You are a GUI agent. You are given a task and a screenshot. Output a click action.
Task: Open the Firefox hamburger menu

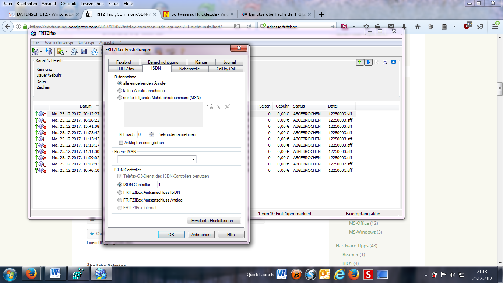coord(495,27)
